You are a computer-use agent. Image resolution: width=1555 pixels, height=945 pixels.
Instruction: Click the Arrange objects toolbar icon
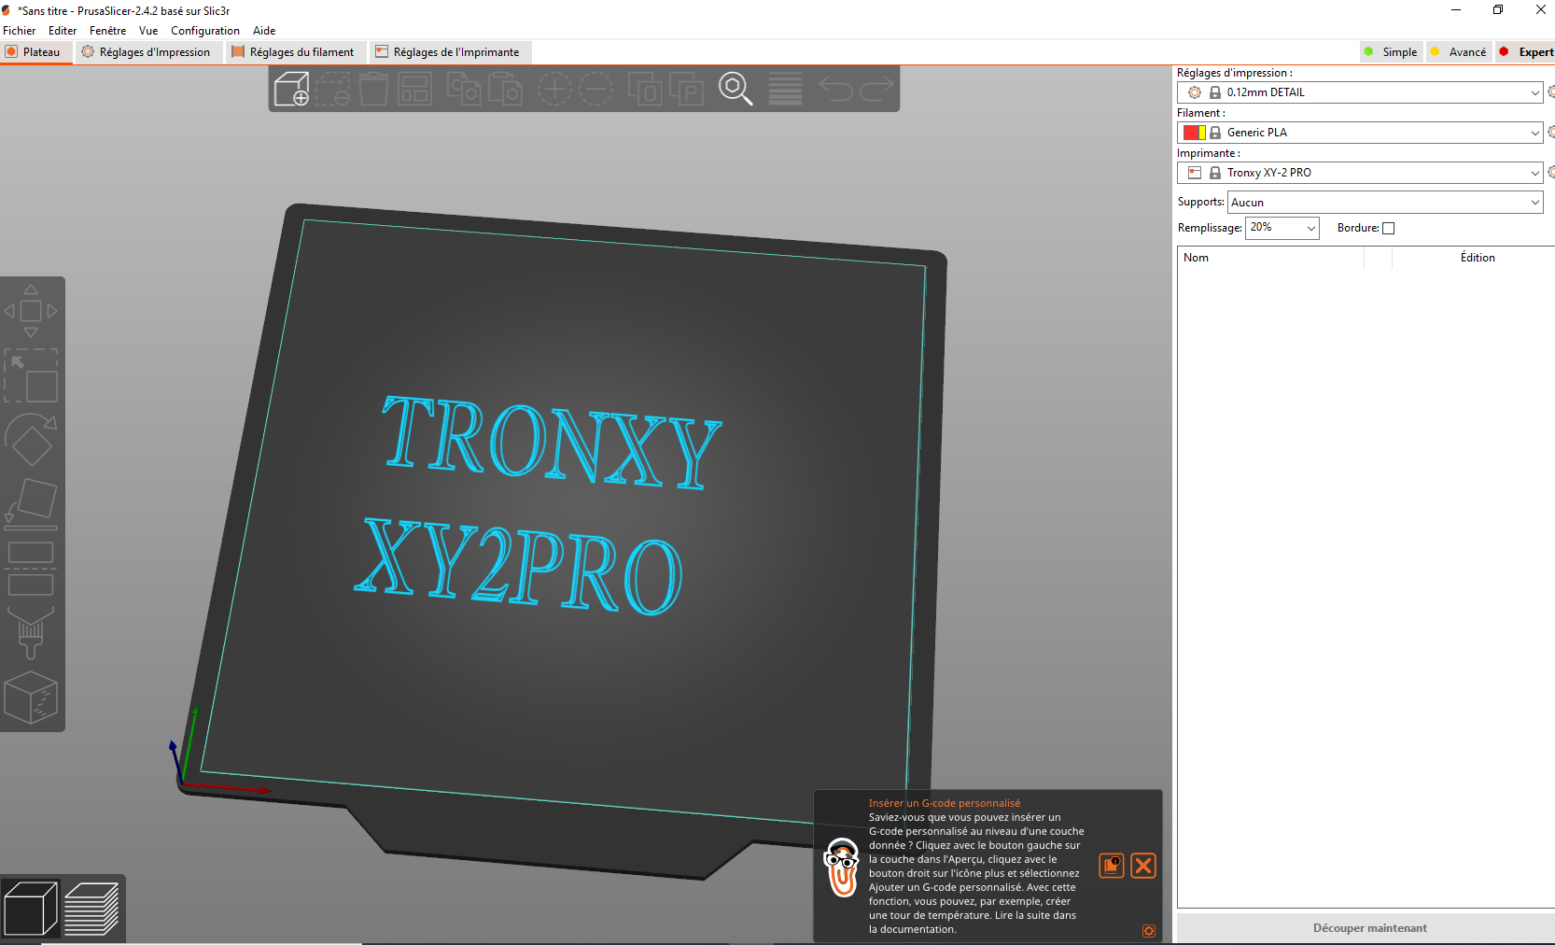click(x=414, y=89)
